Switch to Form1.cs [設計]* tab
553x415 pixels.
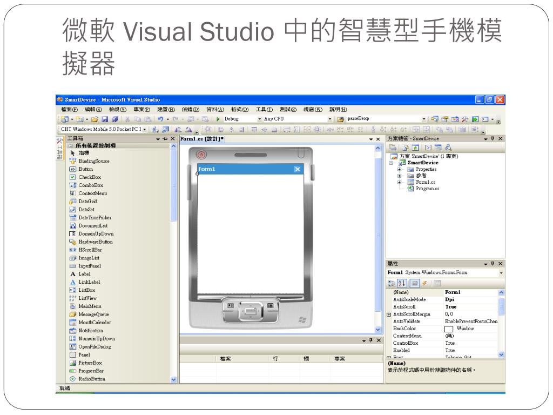point(202,139)
